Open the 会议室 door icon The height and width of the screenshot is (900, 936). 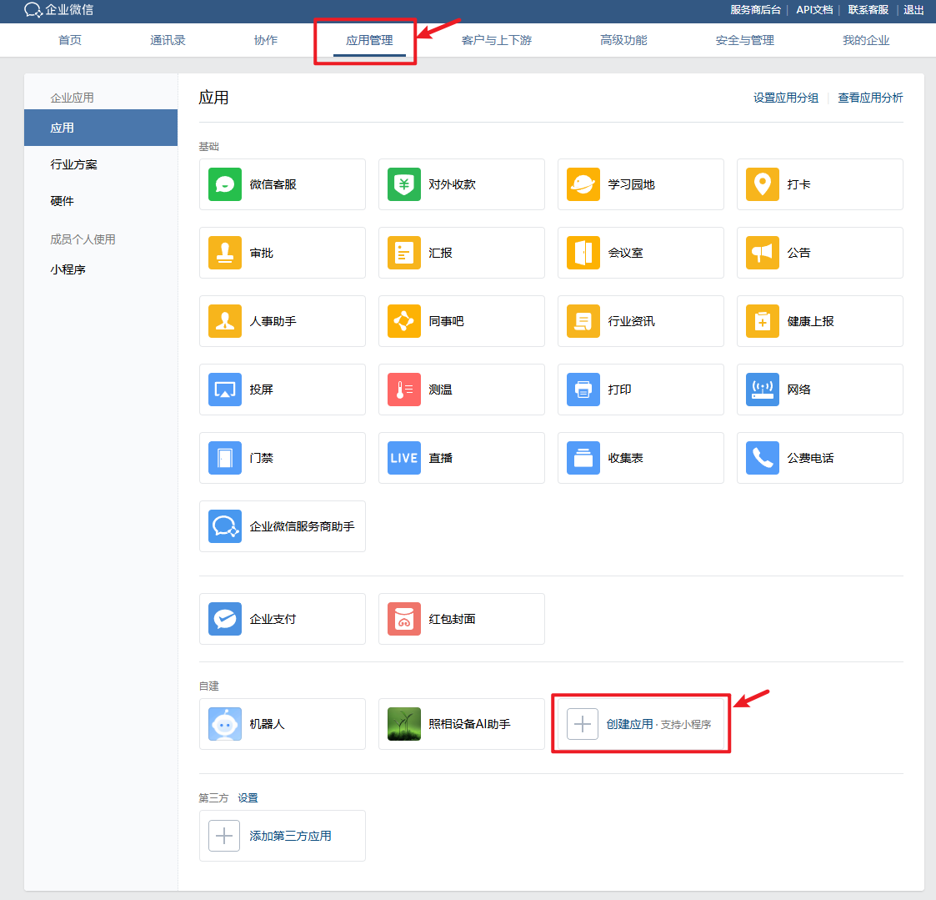tap(583, 253)
